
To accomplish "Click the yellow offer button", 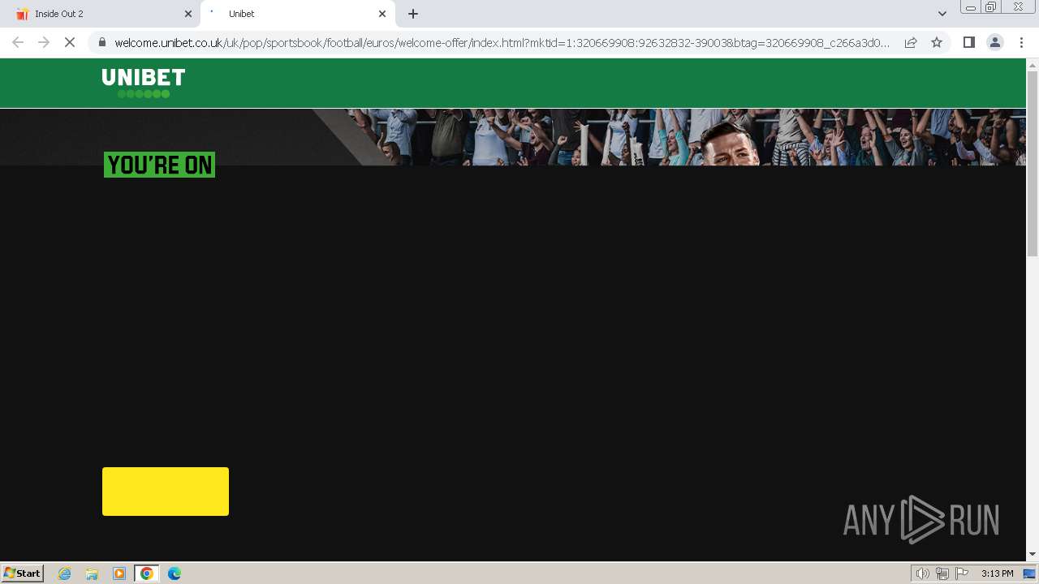I will pos(166,492).
